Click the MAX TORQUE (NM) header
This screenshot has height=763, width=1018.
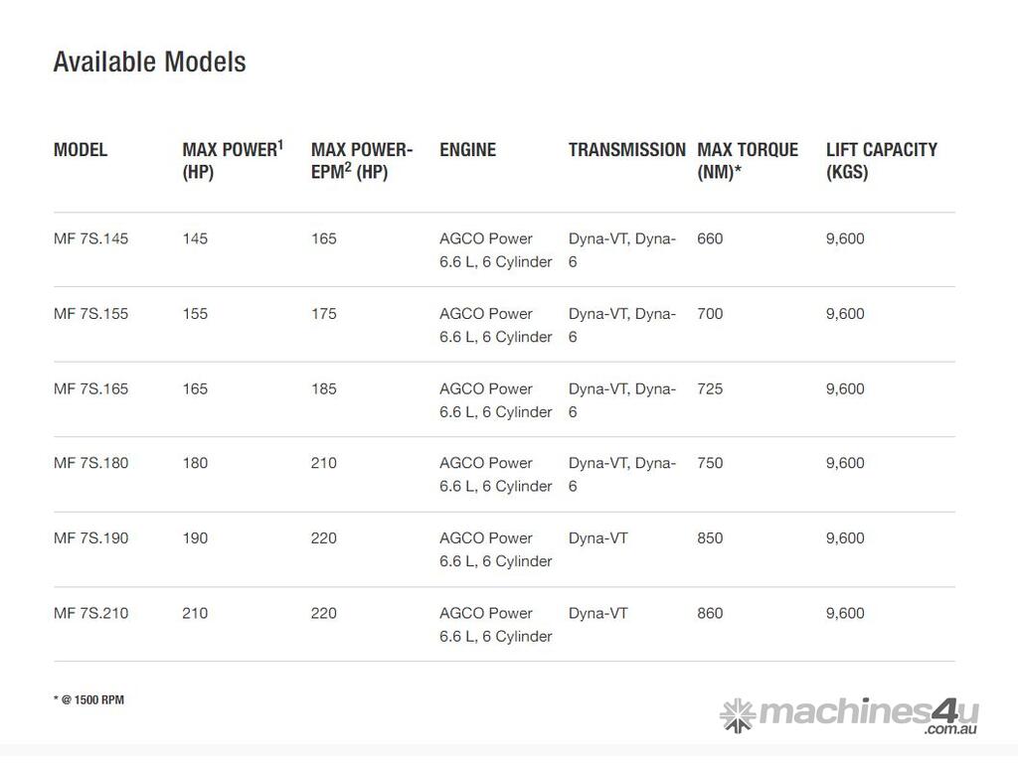pyautogui.click(x=748, y=160)
